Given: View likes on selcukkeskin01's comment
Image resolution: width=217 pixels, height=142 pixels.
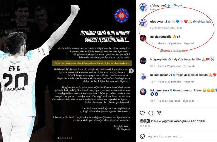Looking at the screenshot, I should tap(169, 82).
